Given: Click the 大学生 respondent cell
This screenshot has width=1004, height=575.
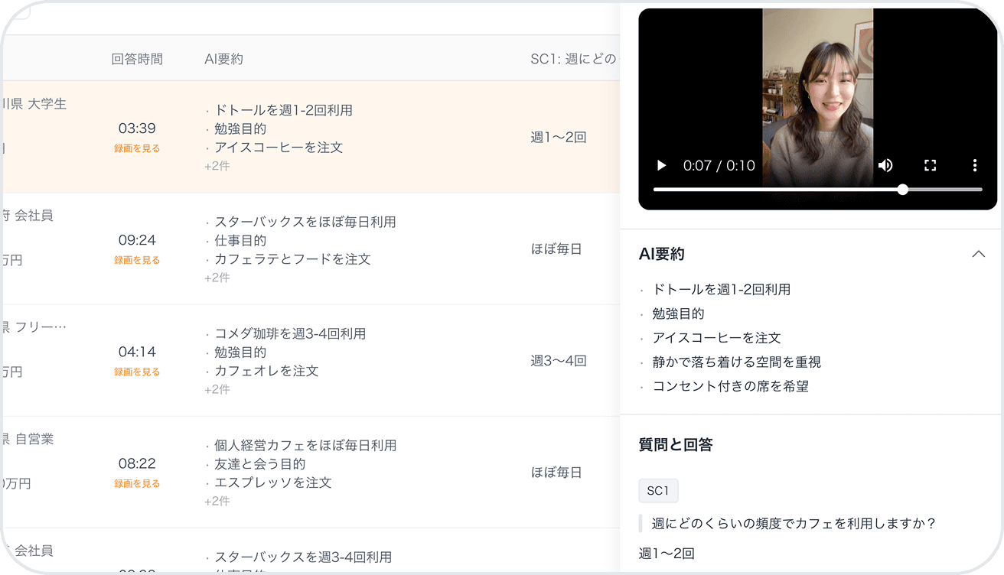Looking at the screenshot, I should pyautogui.click(x=47, y=104).
